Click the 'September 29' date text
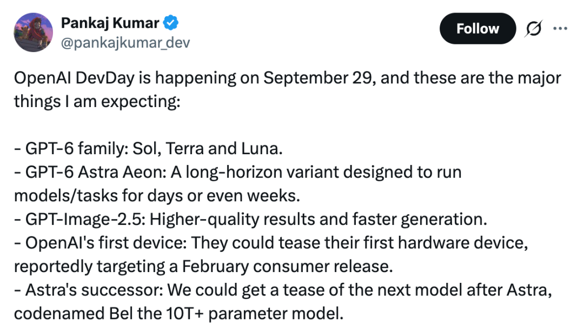Screen dimensions: 584x331 [x=318, y=78]
